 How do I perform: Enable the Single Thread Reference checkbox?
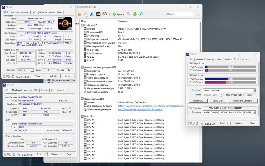(x=192, y=71)
